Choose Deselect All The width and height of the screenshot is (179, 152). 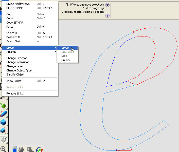tap(30, 37)
